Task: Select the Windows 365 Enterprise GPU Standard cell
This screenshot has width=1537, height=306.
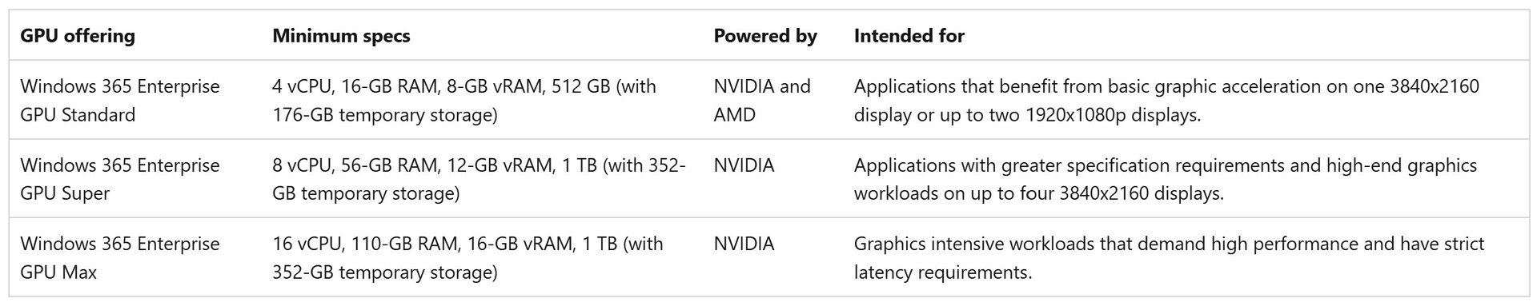Action: click(120, 101)
